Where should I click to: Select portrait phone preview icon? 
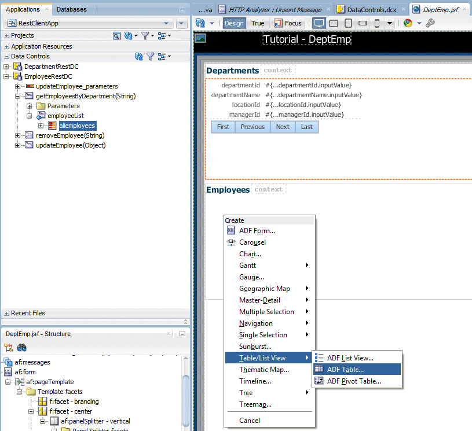click(377, 23)
